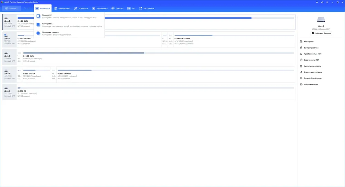
Task: Collapse the open Клонировать toolbar tab
Action: (x=43, y=8)
